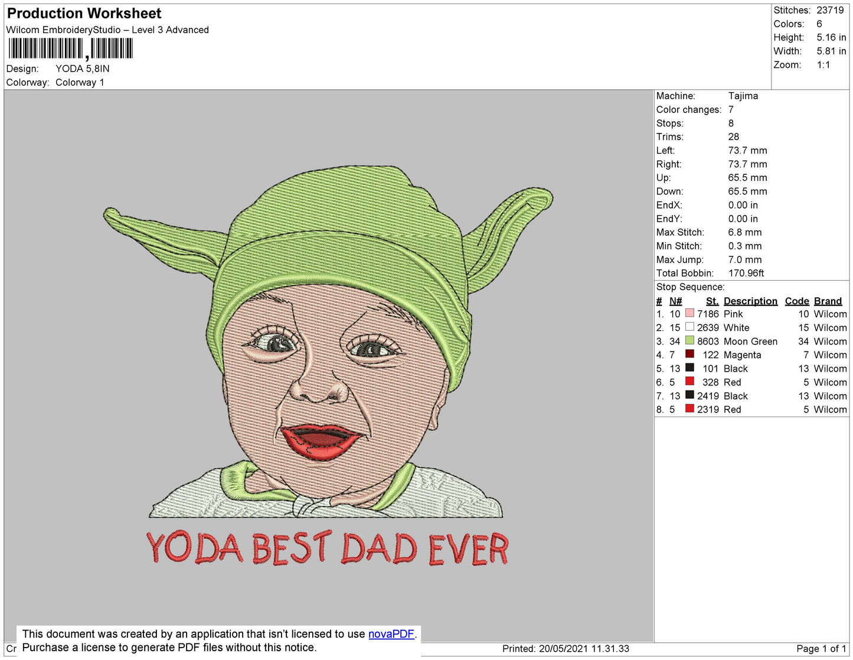Click the design name 'YODA 5,8IN'
Image resolution: width=853 pixels, height=660 pixels.
[83, 69]
